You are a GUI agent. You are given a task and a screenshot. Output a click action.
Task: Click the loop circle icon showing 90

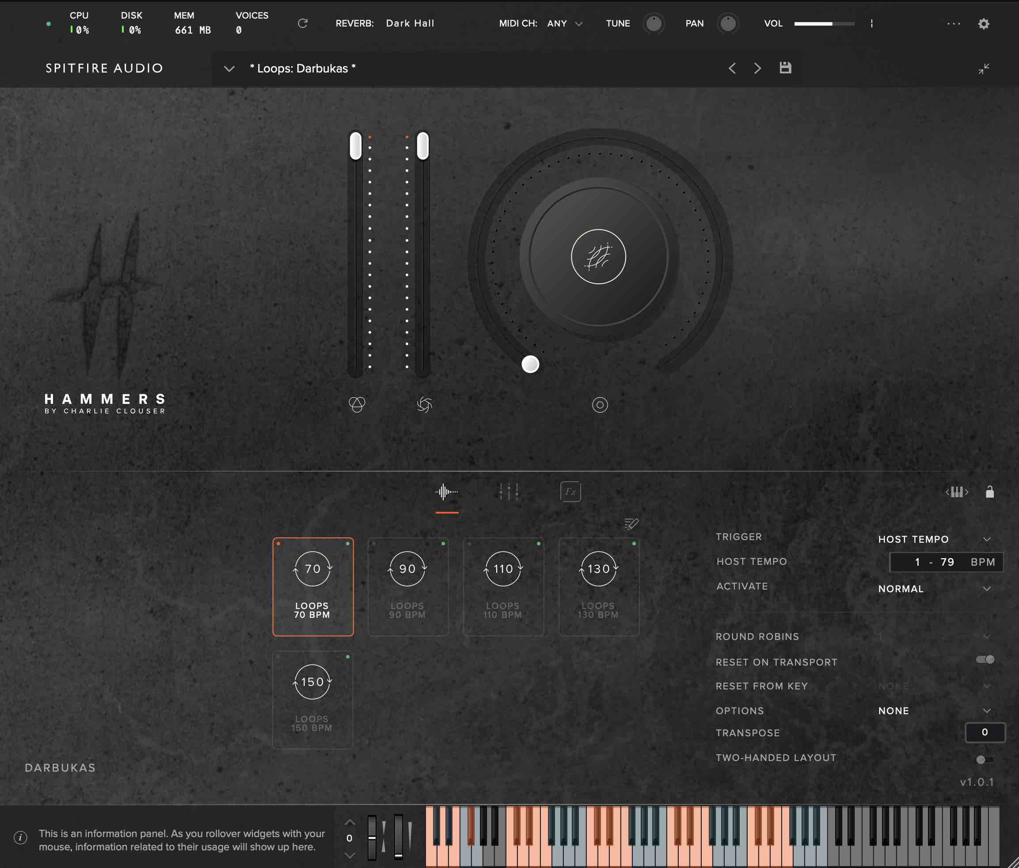click(x=407, y=568)
